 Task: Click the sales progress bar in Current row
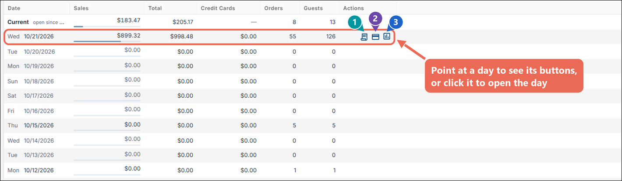coord(107,26)
